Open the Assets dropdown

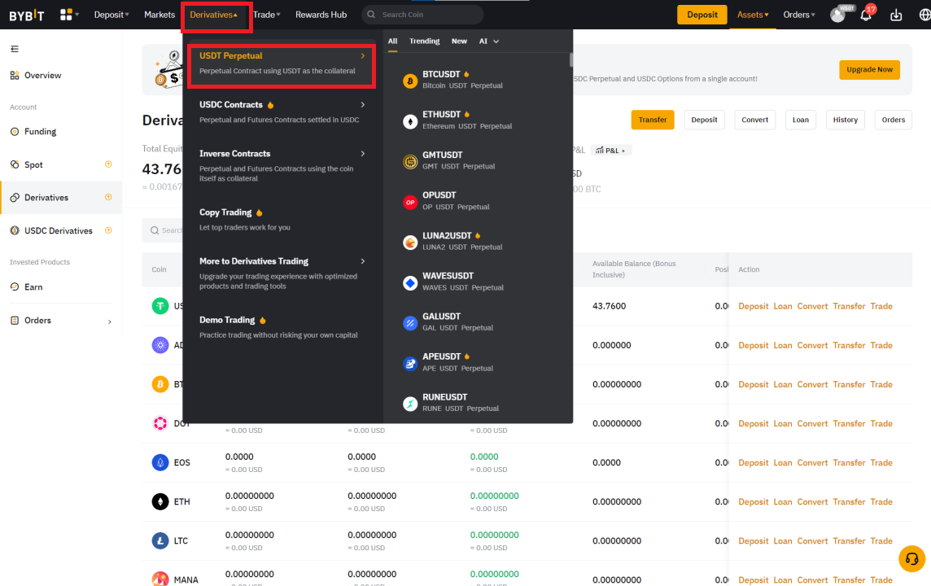[752, 15]
